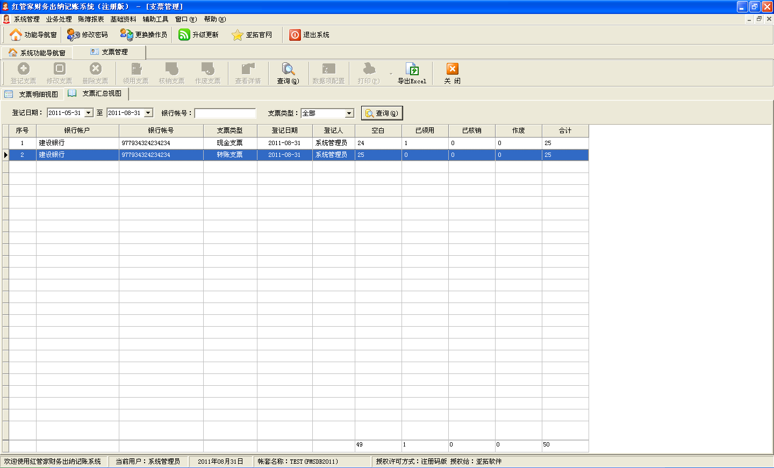Export data with 导出Excel icon

(x=412, y=69)
